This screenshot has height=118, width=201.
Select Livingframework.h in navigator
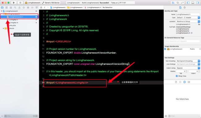click(x=19, y=17)
